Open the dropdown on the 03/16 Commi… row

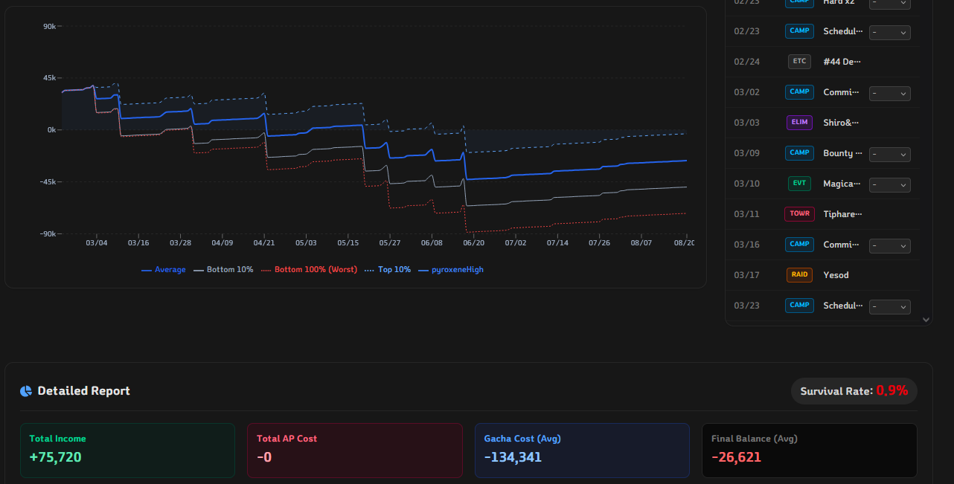(x=890, y=245)
